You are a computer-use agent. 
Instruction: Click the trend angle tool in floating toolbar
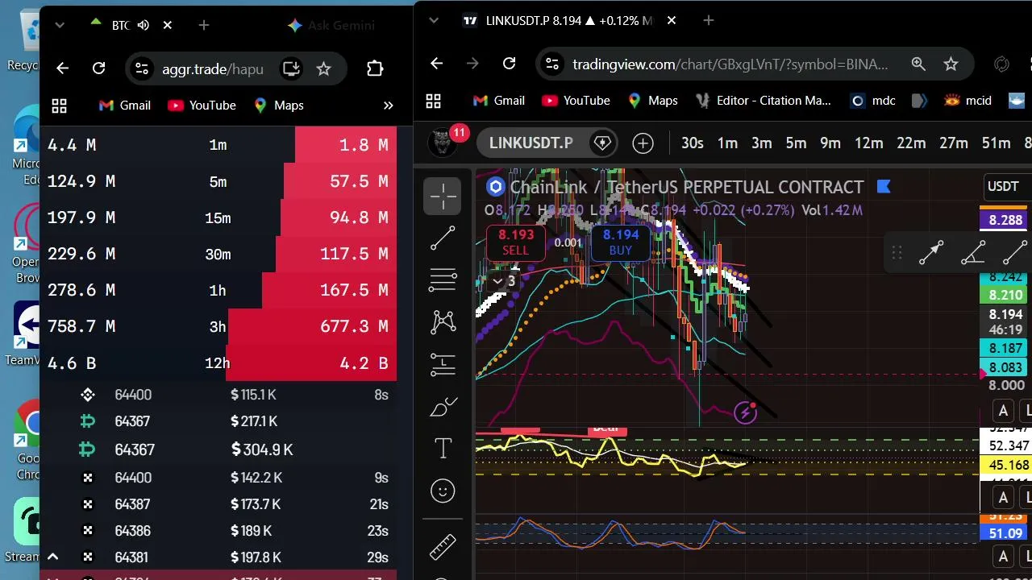[973, 253]
